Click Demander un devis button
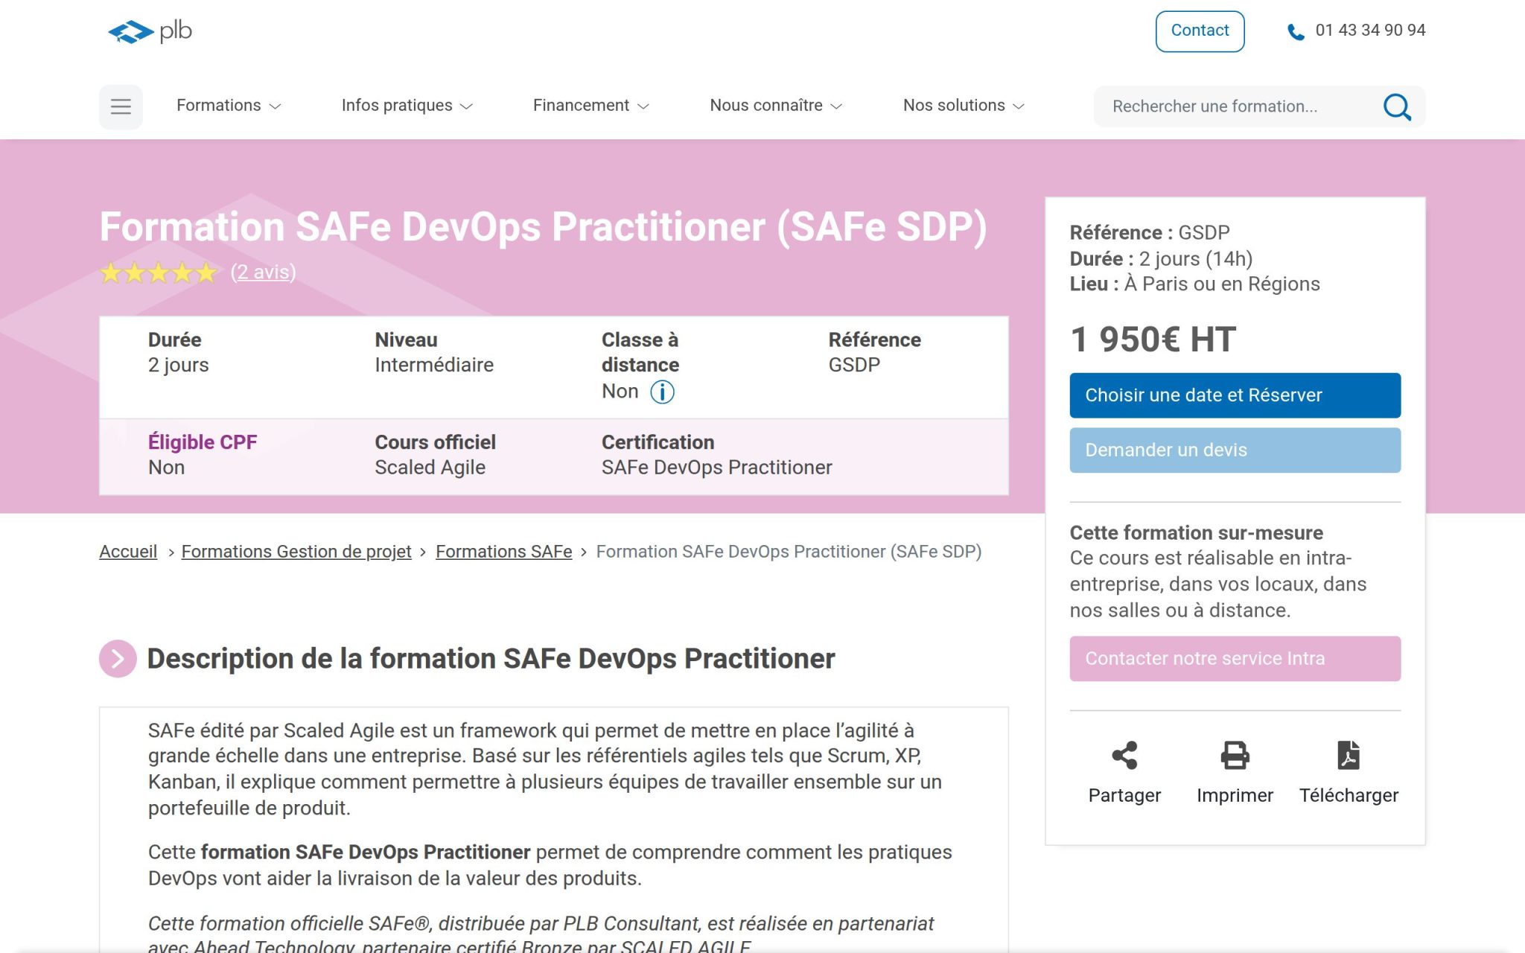Screen dimensions: 1525x953 [1235, 450]
